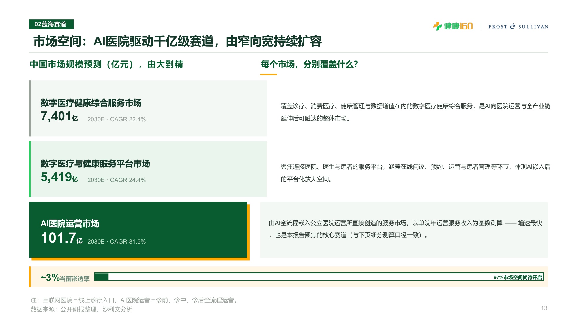Click the footnote 注：互联网医院 line
This screenshot has width=577, height=324.
pyautogui.click(x=135, y=300)
